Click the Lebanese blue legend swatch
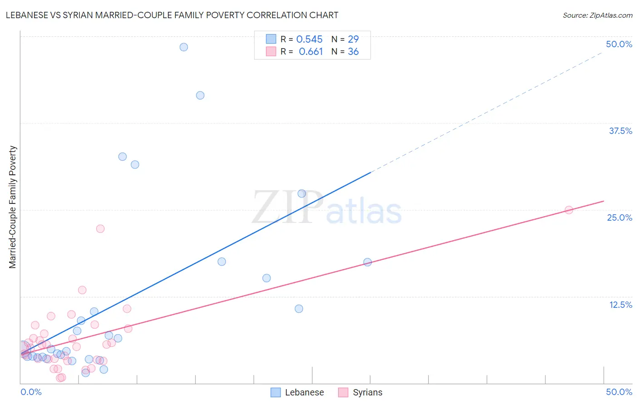This screenshot has height=405, width=638. [275, 392]
